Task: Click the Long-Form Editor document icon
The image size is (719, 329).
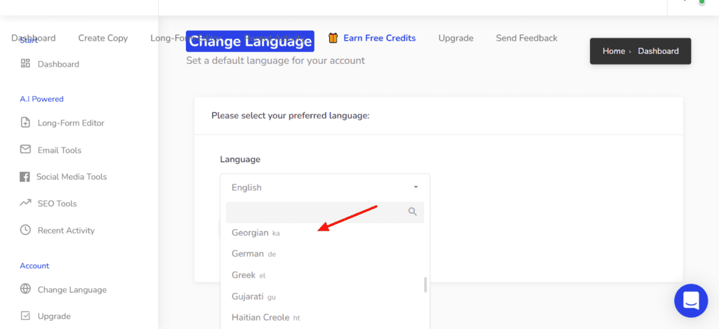Action: tap(25, 123)
